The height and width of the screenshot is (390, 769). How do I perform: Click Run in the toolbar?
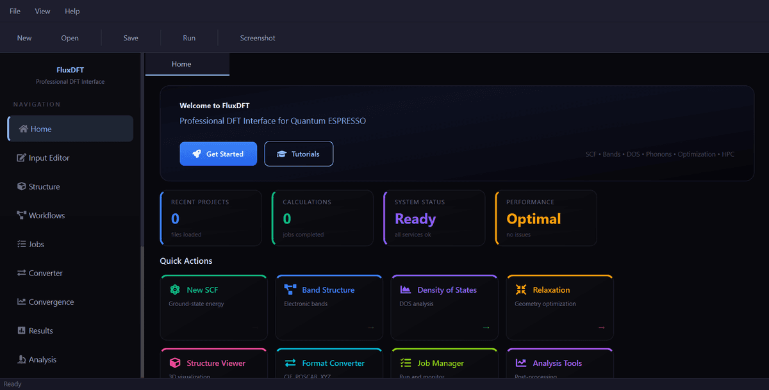click(x=189, y=38)
